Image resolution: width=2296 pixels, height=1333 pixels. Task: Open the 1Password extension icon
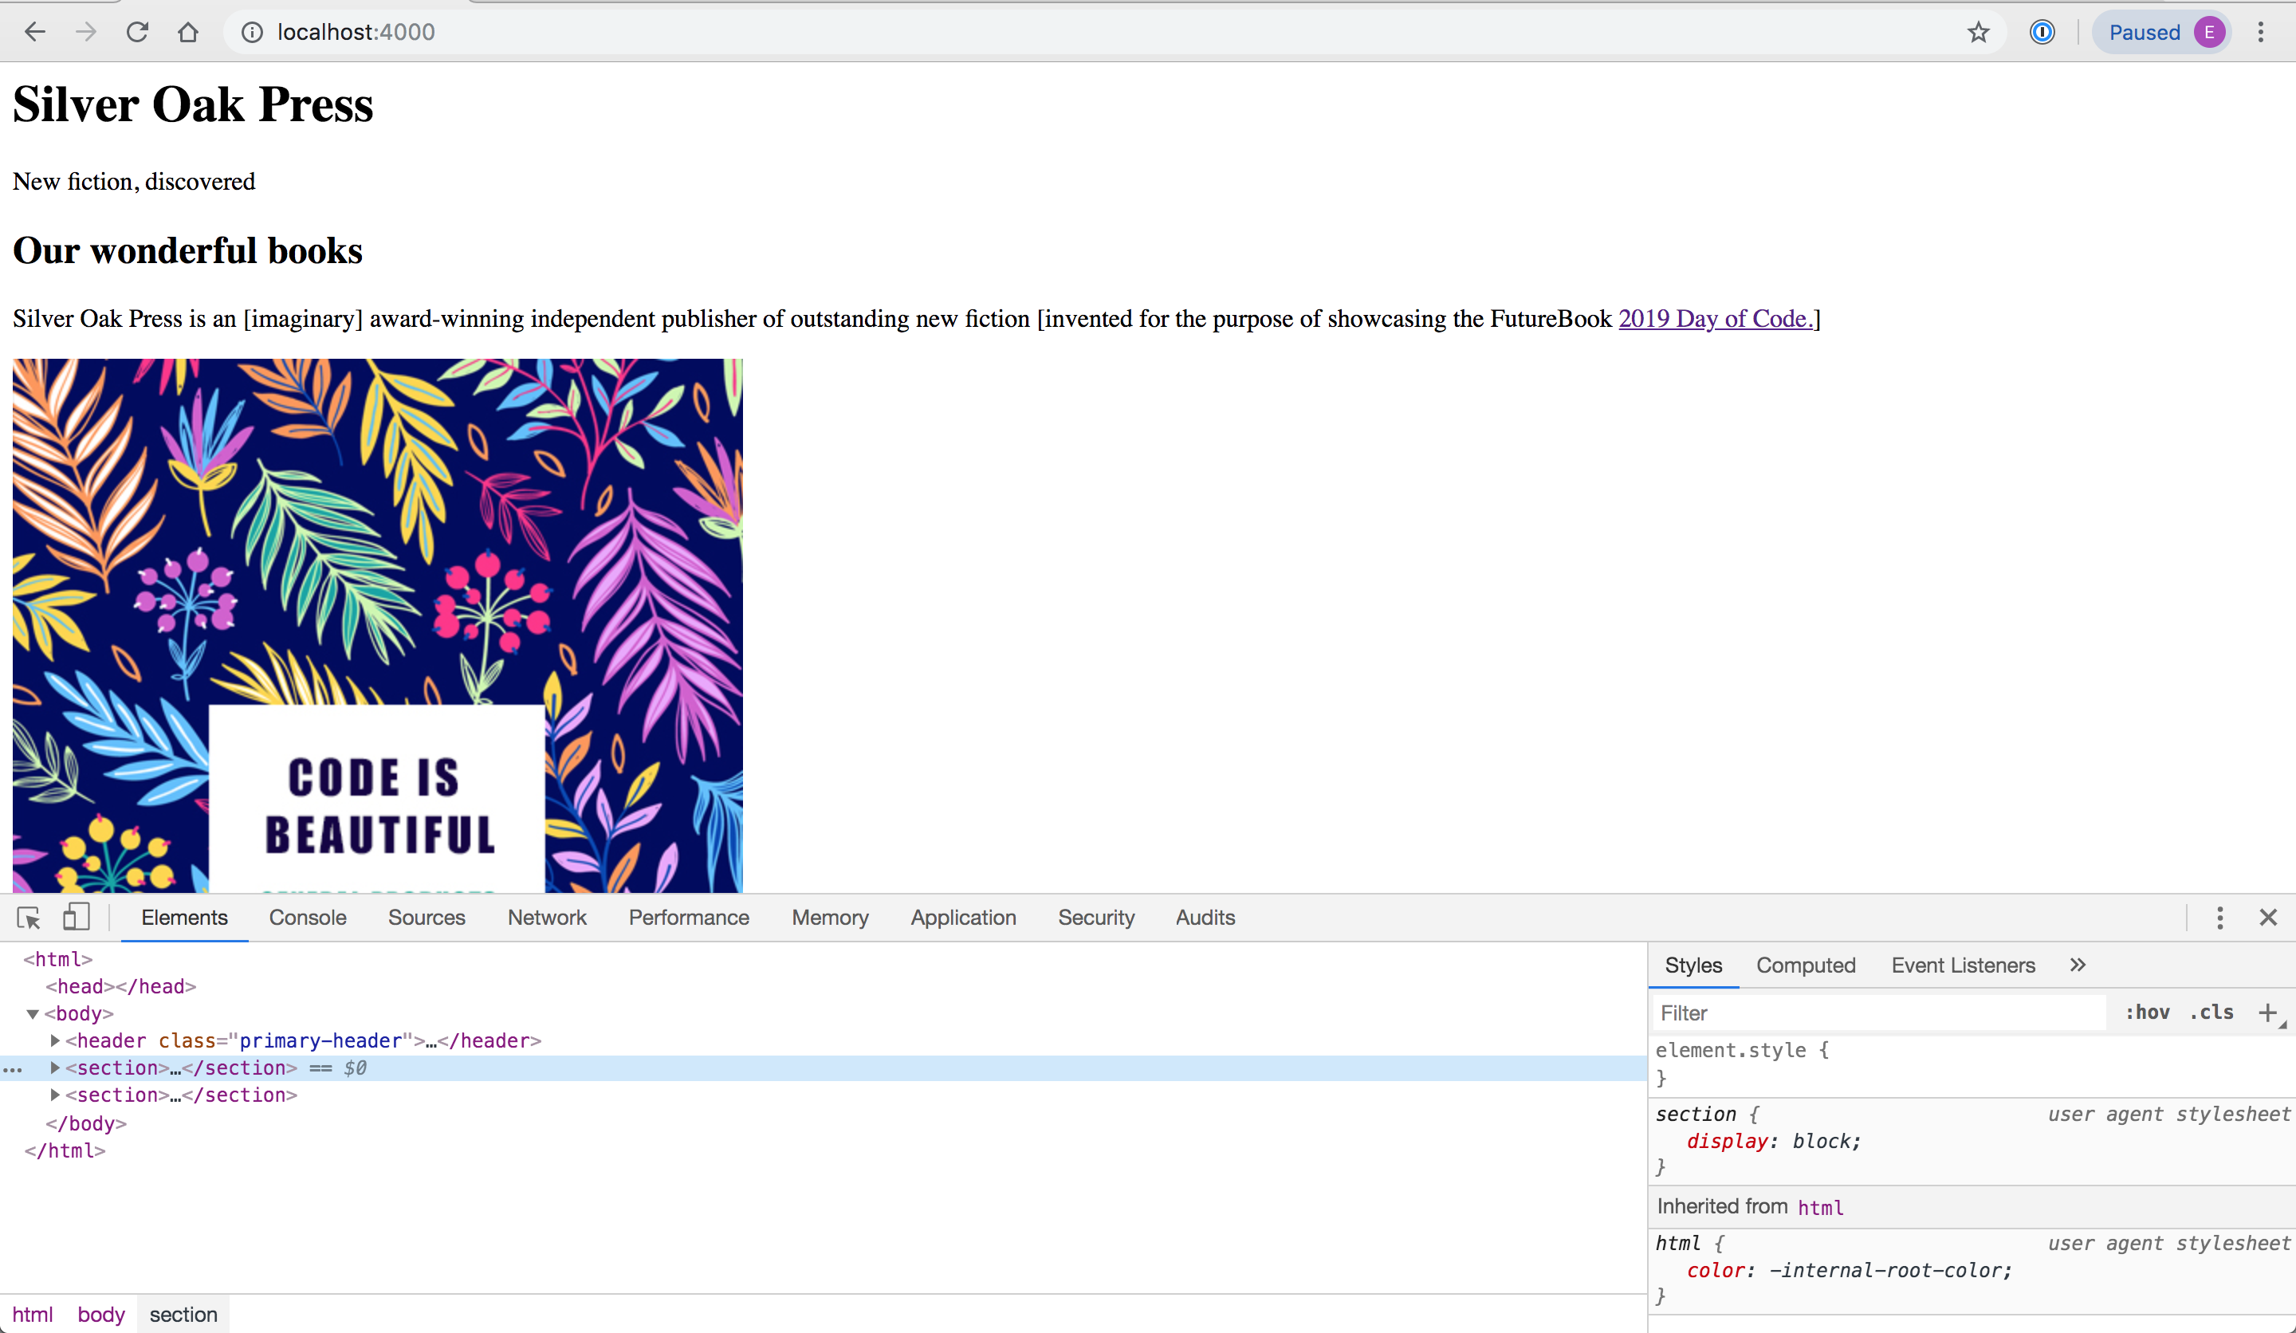2042,33
